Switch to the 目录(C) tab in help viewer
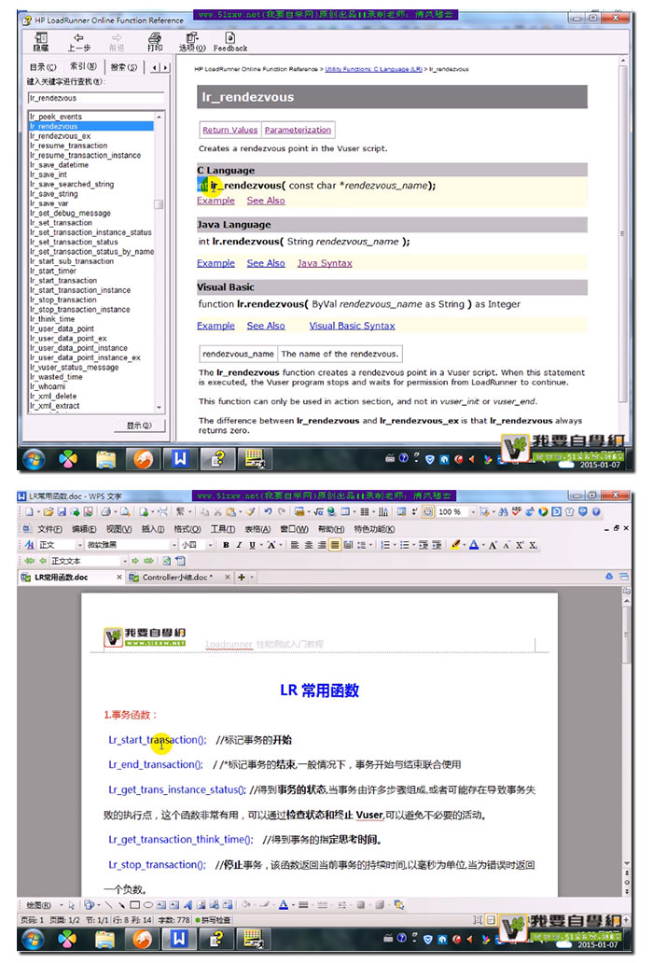The height and width of the screenshot is (963, 653). [x=43, y=67]
